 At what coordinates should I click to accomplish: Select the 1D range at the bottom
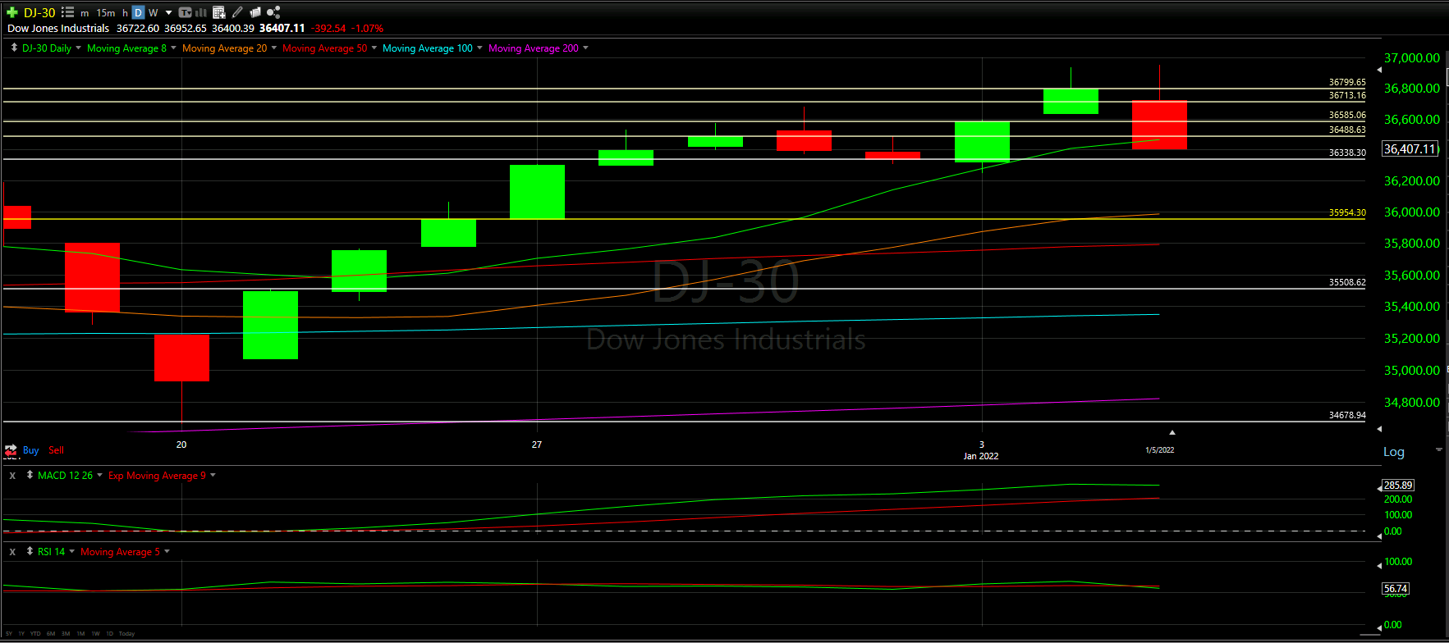click(109, 634)
